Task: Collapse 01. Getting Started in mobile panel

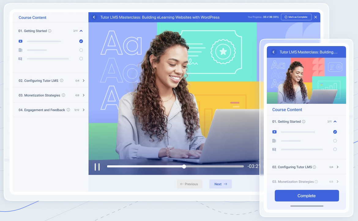Action: [335, 122]
